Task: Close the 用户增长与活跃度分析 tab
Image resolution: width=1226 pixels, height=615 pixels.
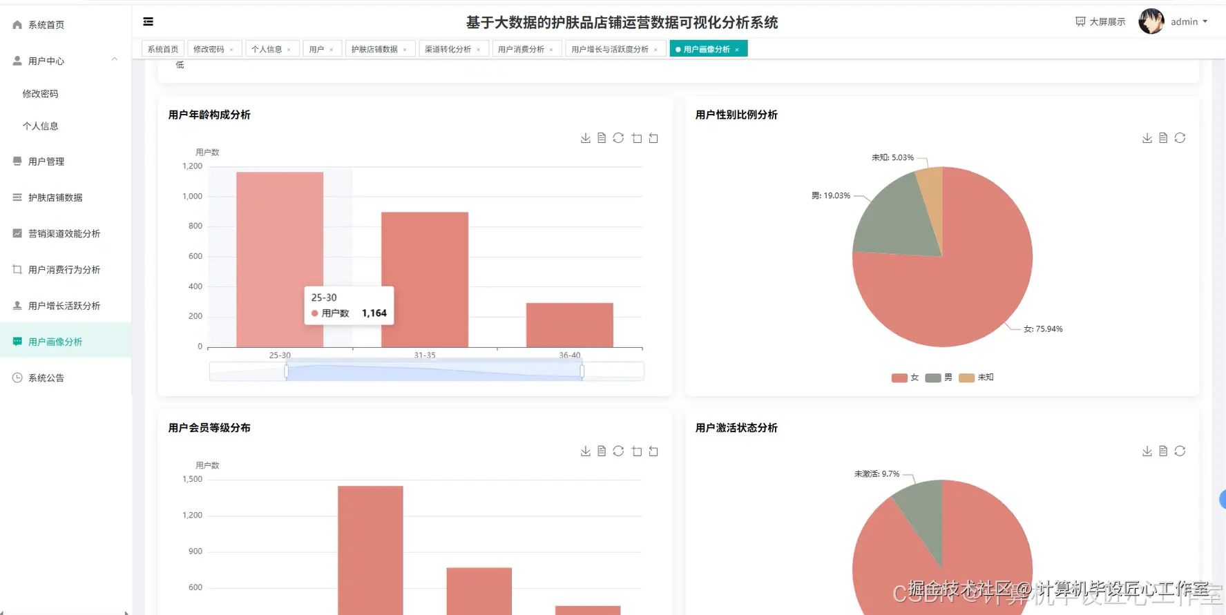Action: point(655,50)
